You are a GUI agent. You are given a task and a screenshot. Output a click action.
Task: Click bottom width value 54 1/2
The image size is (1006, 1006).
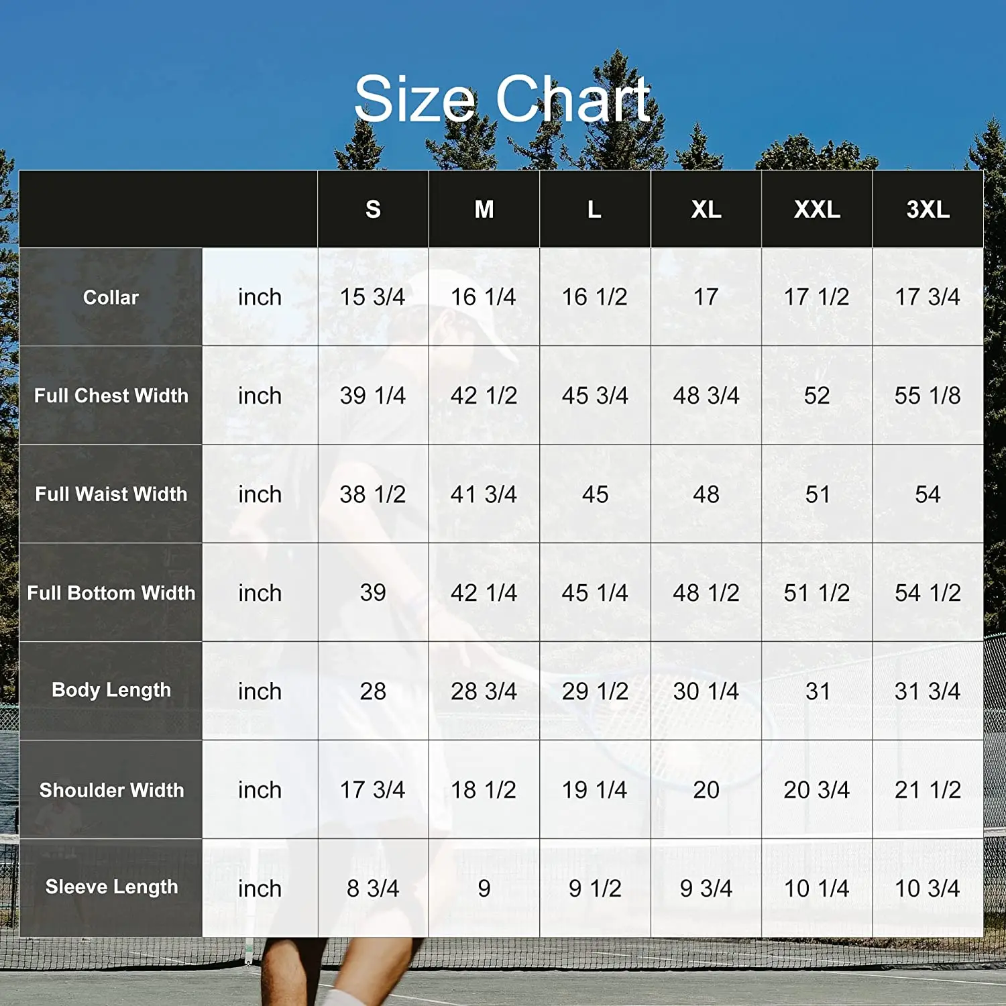[x=928, y=593]
